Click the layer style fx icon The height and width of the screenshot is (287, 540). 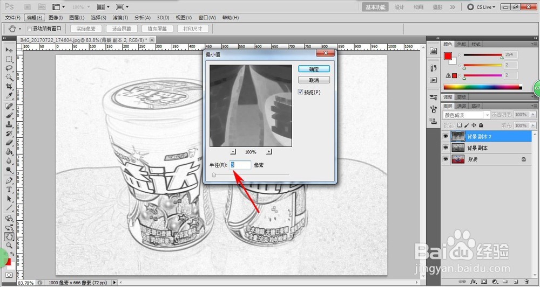[x=474, y=282]
